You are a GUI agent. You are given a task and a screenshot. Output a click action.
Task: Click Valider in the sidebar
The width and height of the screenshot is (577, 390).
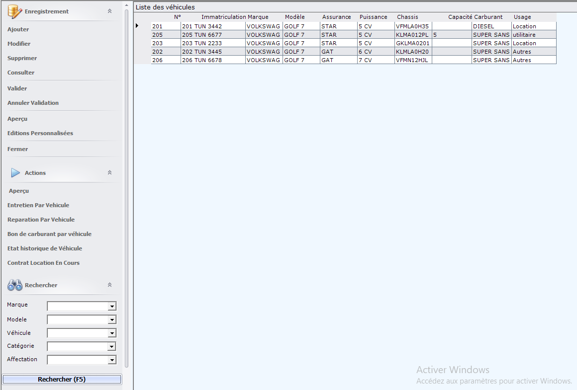click(17, 88)
